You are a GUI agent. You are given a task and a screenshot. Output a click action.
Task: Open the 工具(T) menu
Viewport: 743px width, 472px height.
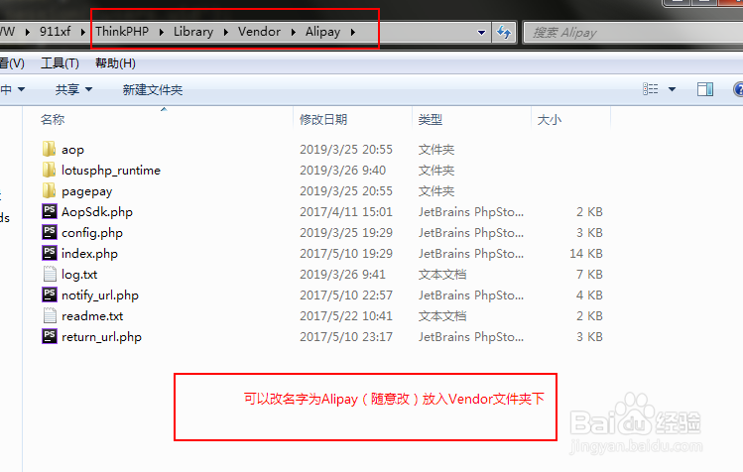[60, 63]
